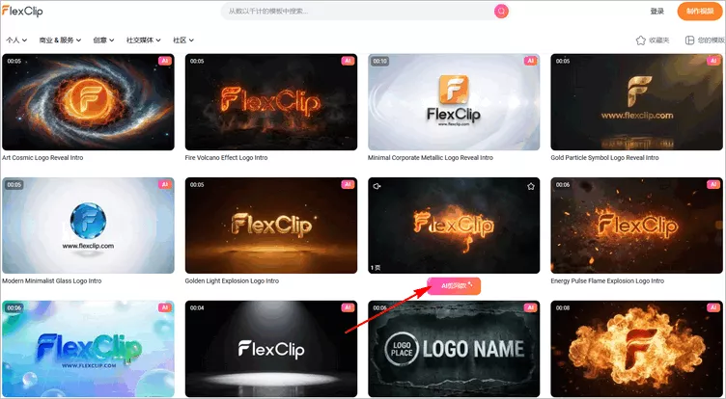Click AI badge on LOGO NAME card
Image resolution: width=726 pixels, height=399 pixels.
(530, 307)
